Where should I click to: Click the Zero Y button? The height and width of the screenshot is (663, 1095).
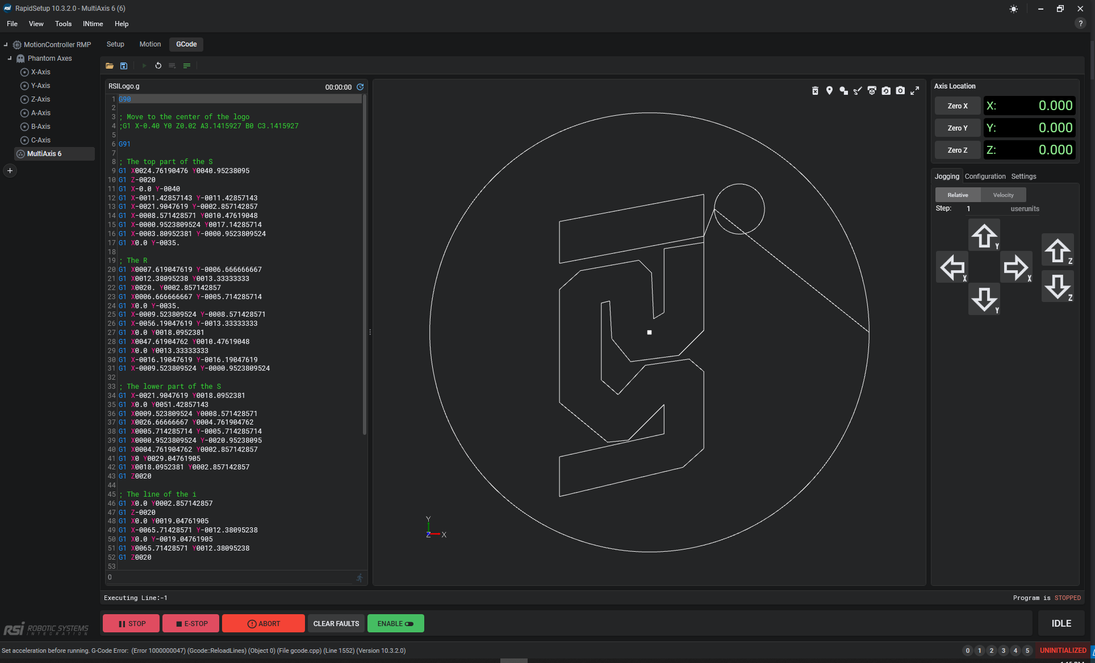click(x=958, y=128)
